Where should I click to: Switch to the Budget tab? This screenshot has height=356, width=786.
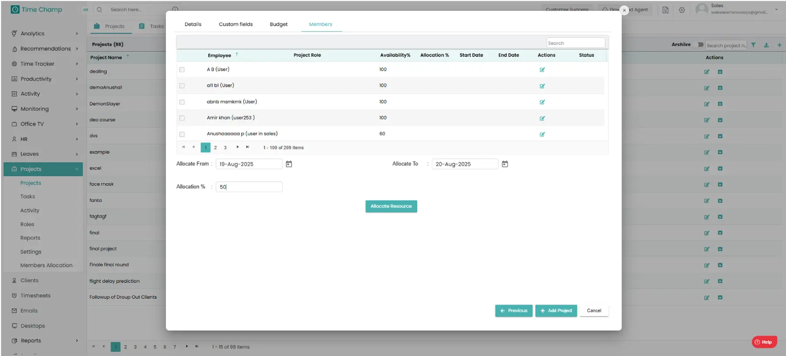(279, 24)
